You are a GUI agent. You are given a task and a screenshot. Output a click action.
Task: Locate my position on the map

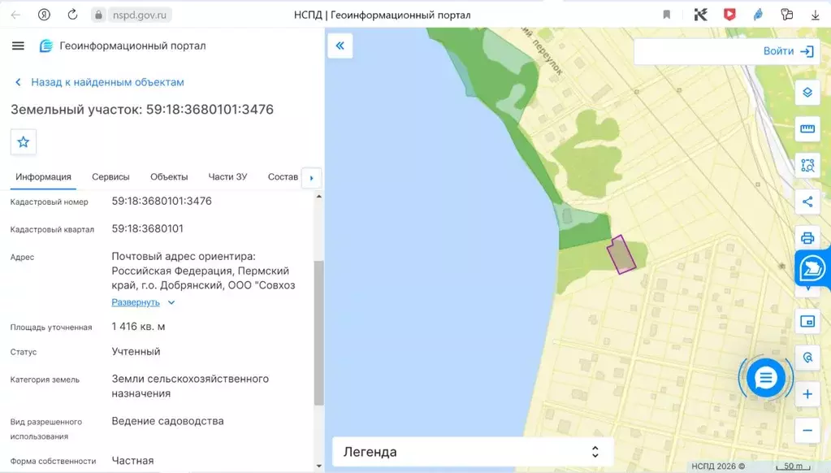[x=807, y=358]
